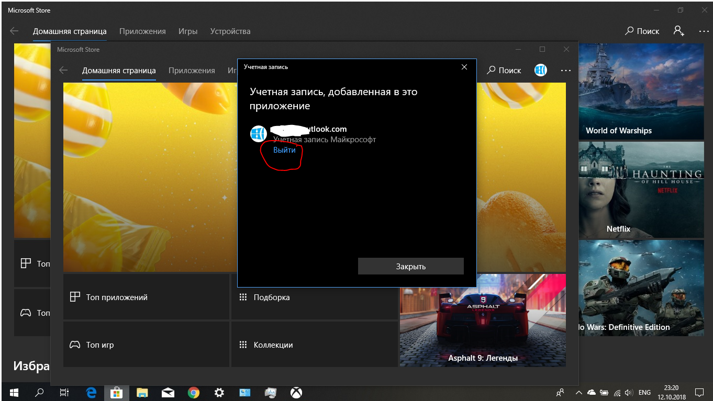Close the Учетная запись dialog with X
The image size is (713, 401).
[464, 67]
